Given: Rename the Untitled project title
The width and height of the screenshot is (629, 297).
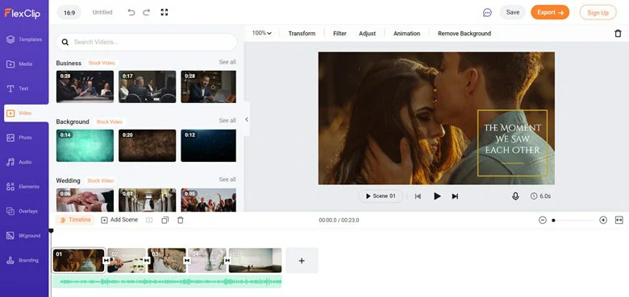Looking at the screenshot, I should (x=102, y=12).
